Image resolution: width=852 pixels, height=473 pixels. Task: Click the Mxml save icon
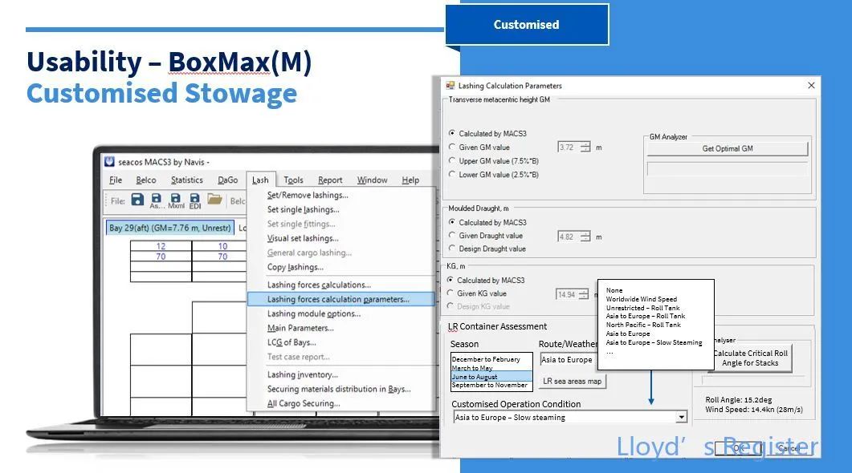click(x=176, y=200)
